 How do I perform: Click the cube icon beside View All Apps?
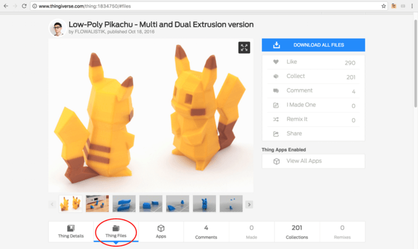(x=276, y=162)
